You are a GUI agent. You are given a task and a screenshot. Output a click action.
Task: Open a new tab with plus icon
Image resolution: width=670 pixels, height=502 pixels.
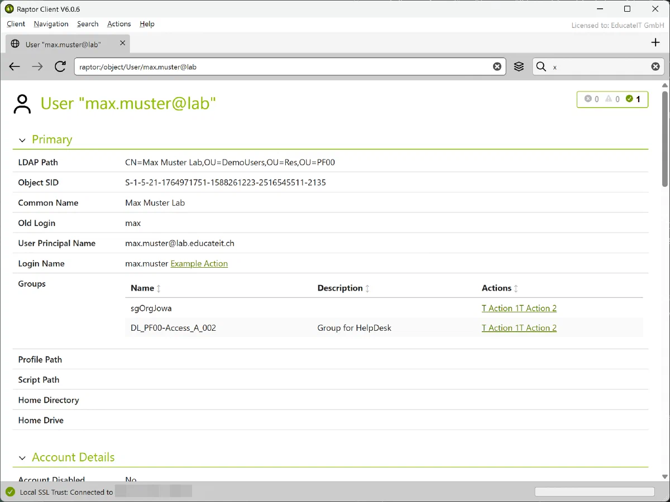[x=655, y=43]
